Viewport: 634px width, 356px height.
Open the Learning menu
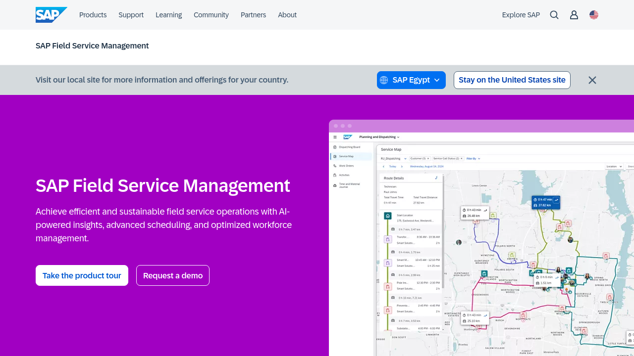pos(168,15)
